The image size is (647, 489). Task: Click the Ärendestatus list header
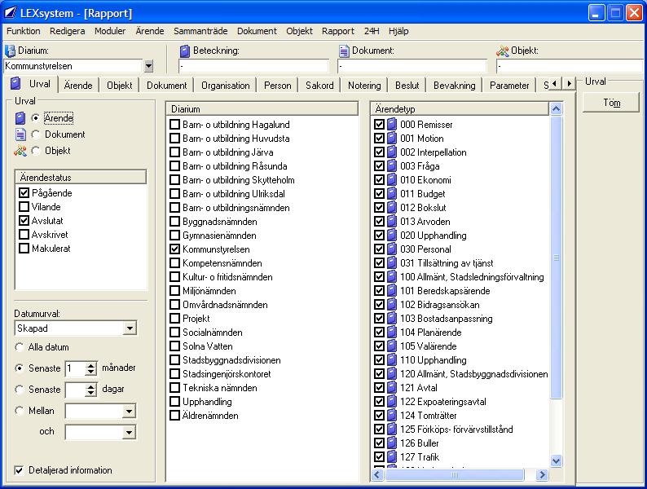point(81,178)
